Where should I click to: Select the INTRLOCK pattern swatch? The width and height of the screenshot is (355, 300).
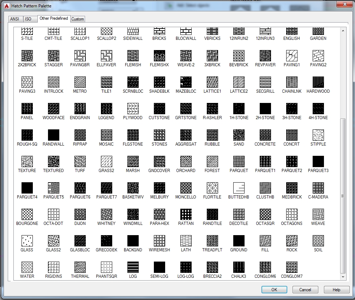coord(53,82)
